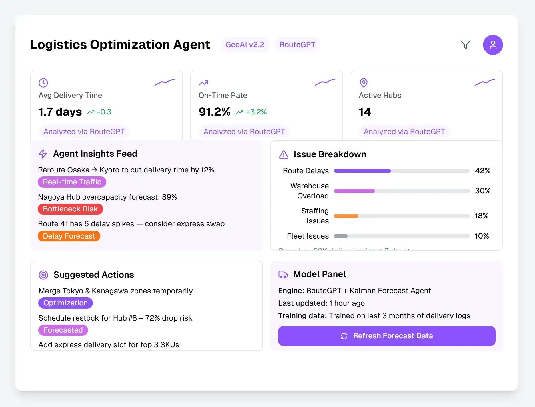Select the Analyzed via RouteGPT label on On-Time Rate
The width and height of the screenshot is (535, 407).
(244, 132)
